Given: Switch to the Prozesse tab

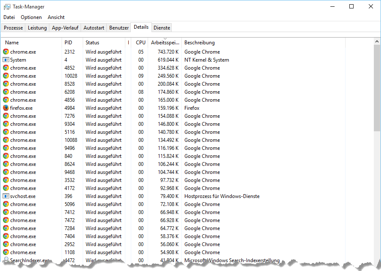Looking at the screenshot, I should coord(14,28).
